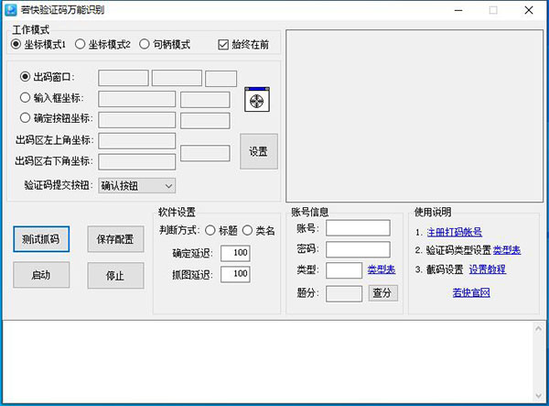Click the 题分 field
This screenshot has width=549, height=406.
pyautogui.click(x=344, y=293)
